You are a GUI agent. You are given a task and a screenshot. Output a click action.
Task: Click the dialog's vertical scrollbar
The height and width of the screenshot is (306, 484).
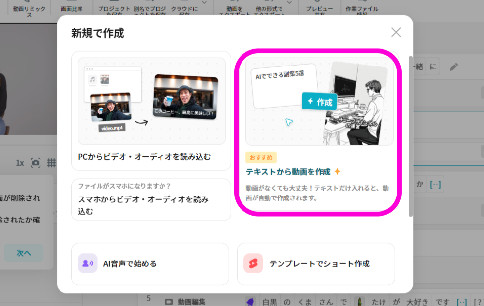411,137
